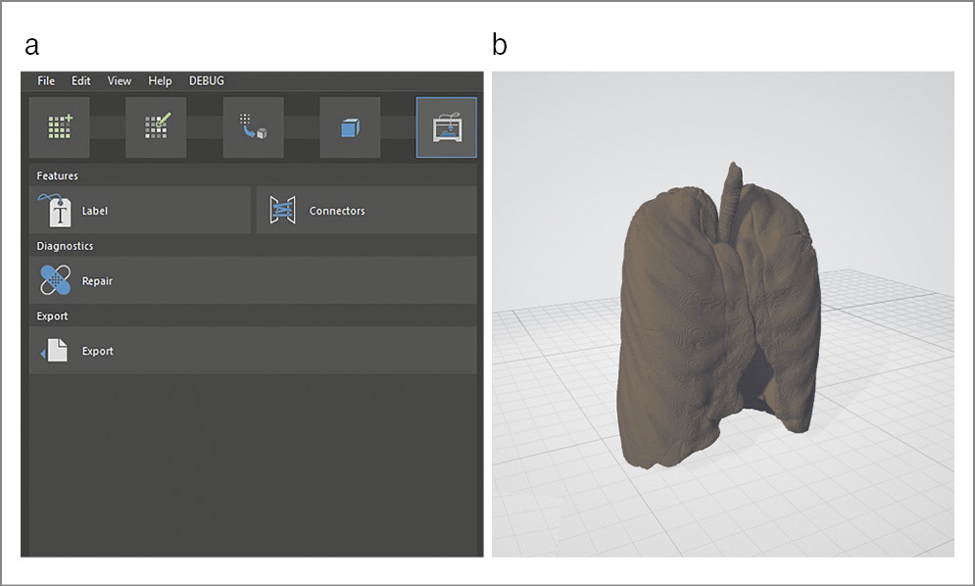Select the blue 3D cube icon

[x=350, y=127]
